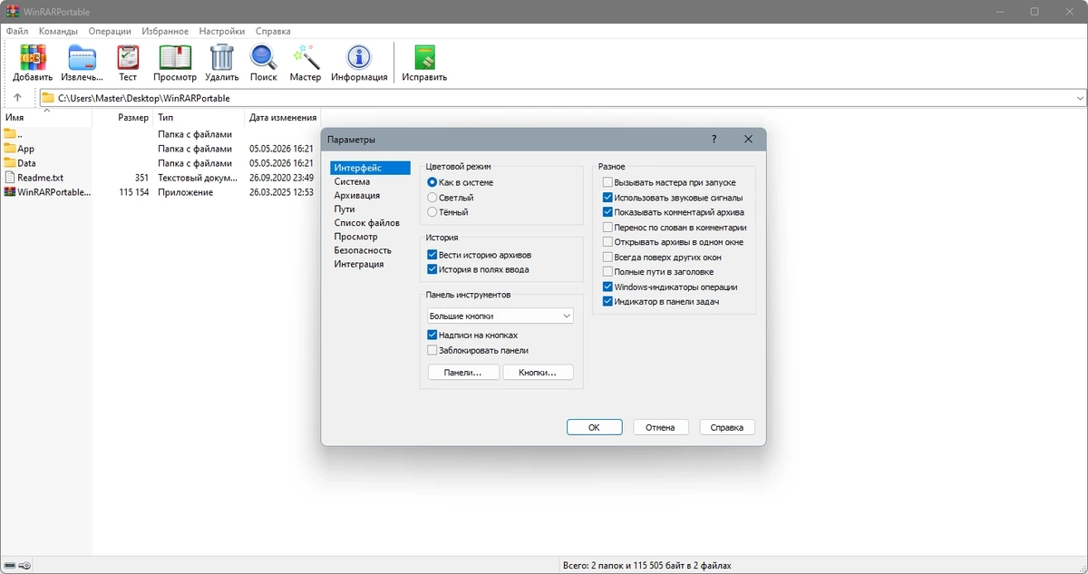This screenshot has width=1088, height=574.
Task: Open the Просмотр book icon
Action: click(x=175, y=57)
